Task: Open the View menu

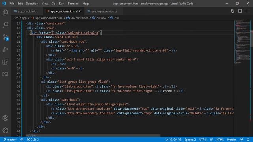Action: (45, 4)
